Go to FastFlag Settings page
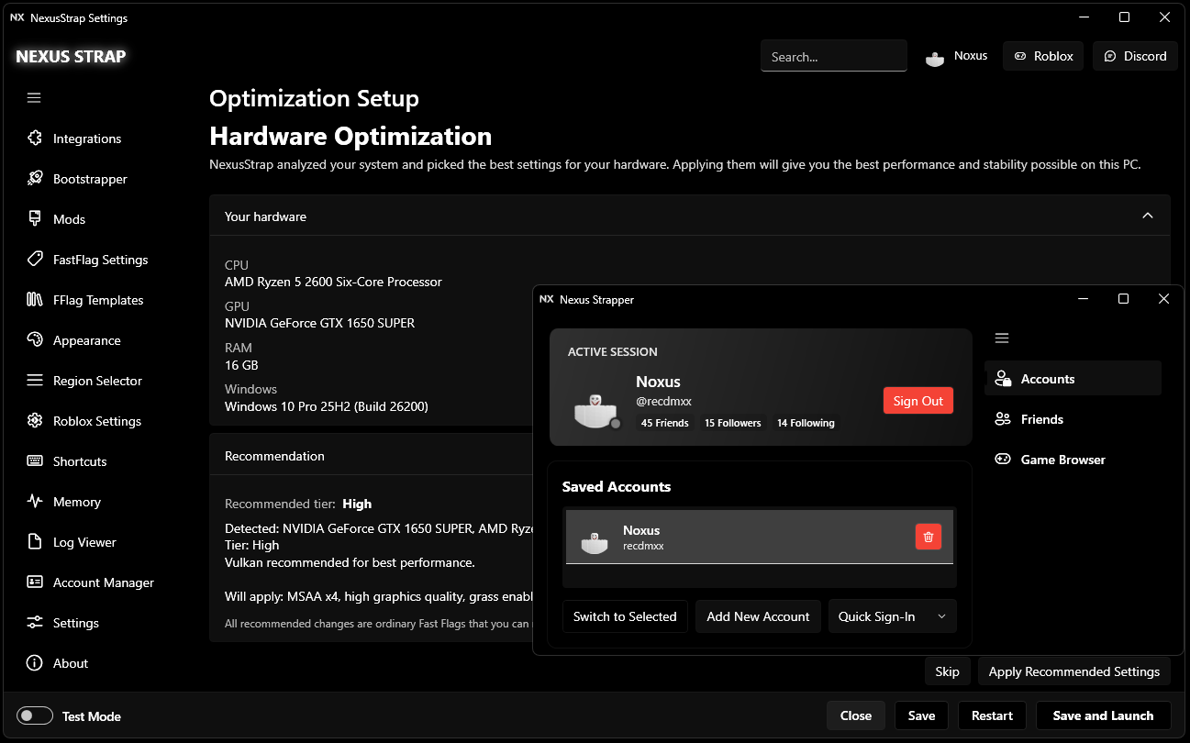This screenshot has width=1190, height=743. (x=100, y=260)
